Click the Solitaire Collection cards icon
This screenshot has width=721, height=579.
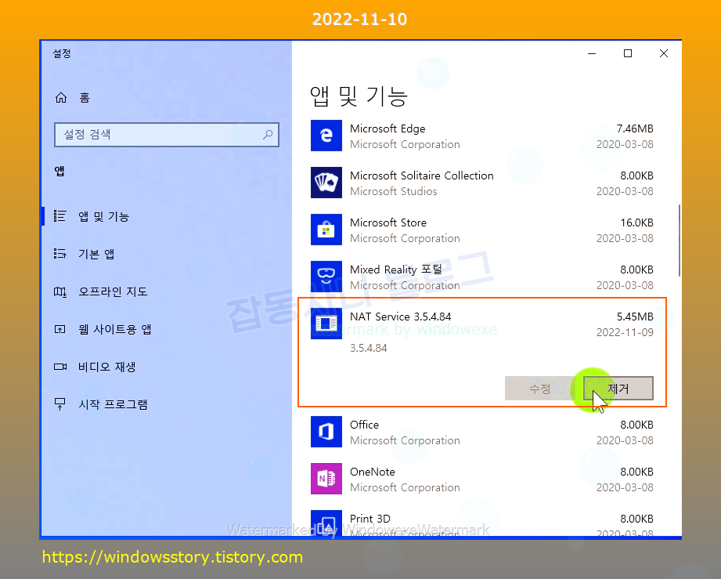click(326, 183)
